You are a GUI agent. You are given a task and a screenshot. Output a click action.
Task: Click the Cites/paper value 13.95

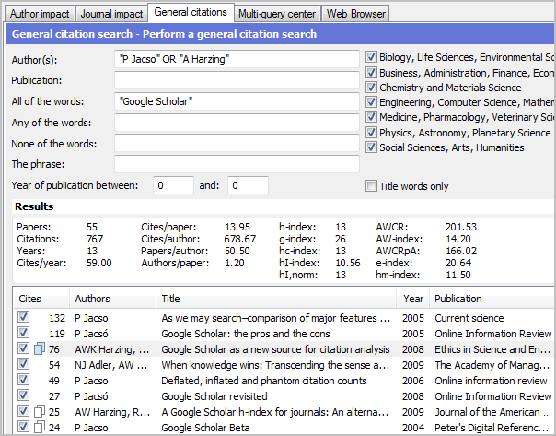point(237,227)
